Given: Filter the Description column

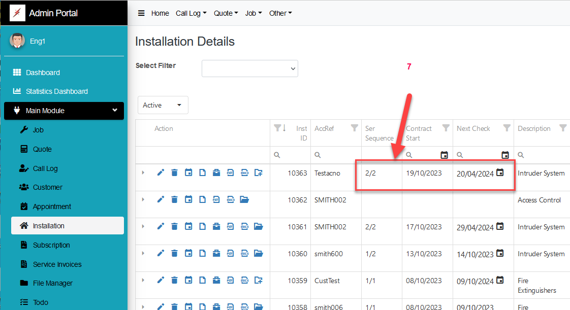Looking at the screenshot, I should [x=563, y=128].
